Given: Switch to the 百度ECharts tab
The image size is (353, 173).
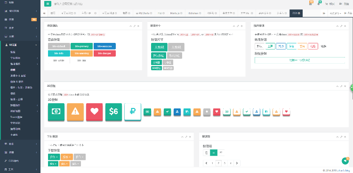Looking at the screenshot, I should (x=144, y=13).
